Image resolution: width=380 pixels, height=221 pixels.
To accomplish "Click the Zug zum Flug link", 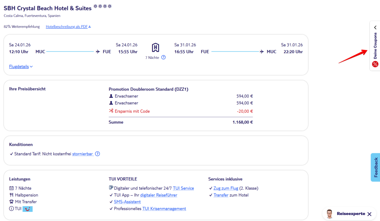I will pos(226,188).
